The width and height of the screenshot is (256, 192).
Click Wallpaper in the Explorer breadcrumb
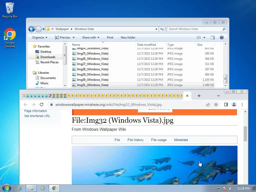coord(62,29)
